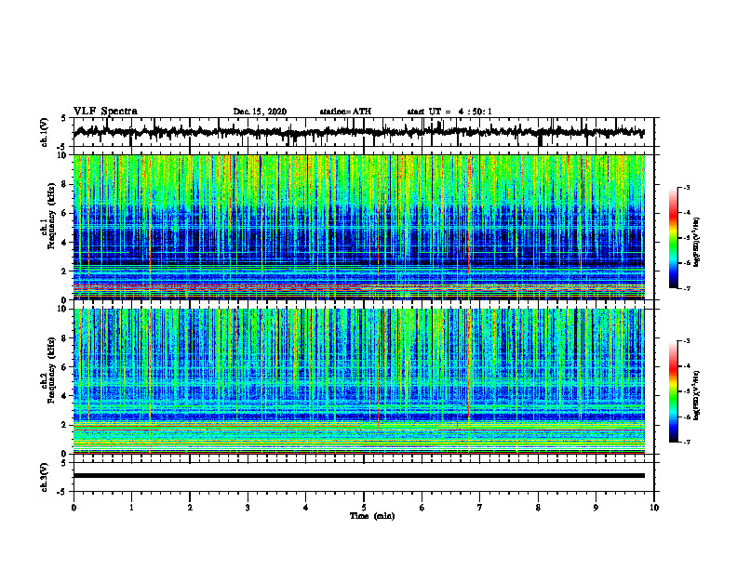Click the "6" tick on ch.2 frequency axis
This screenshot has height=569, width=737.
[65, 367]
